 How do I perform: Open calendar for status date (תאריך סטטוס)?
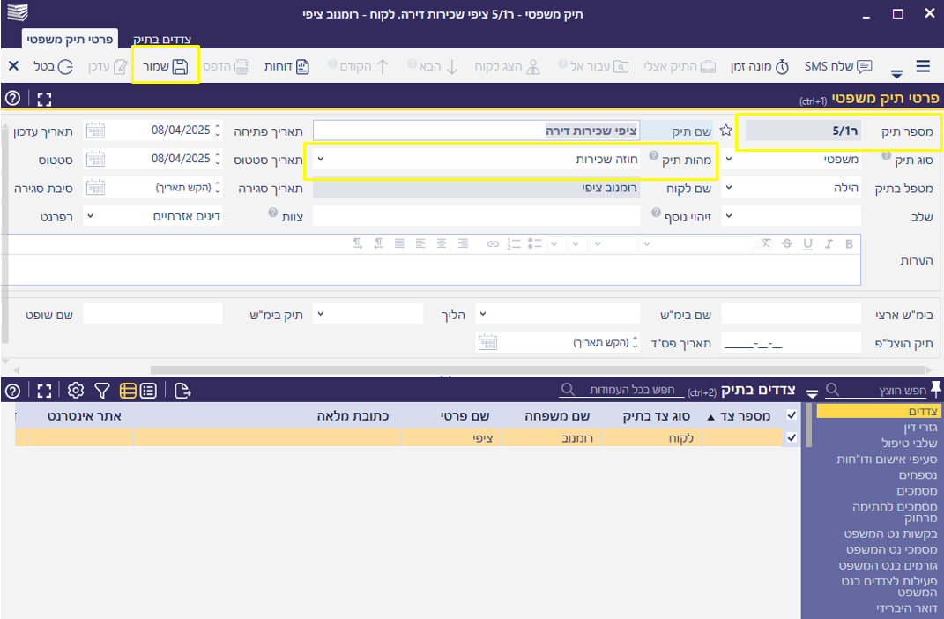coord(95,159)
